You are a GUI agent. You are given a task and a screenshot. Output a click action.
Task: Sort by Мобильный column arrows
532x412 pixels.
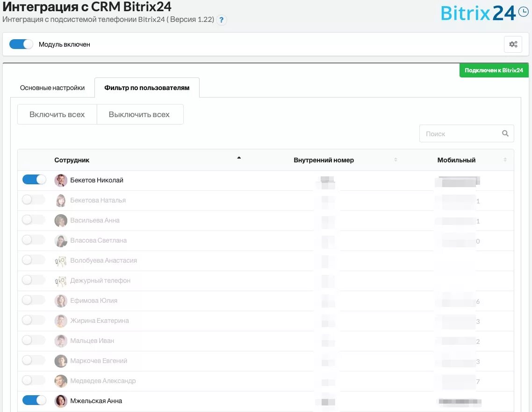pos(505,160)
